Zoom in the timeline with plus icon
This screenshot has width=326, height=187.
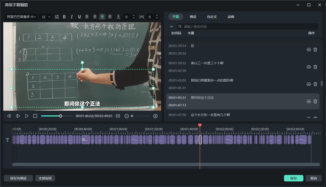[155, 116]
